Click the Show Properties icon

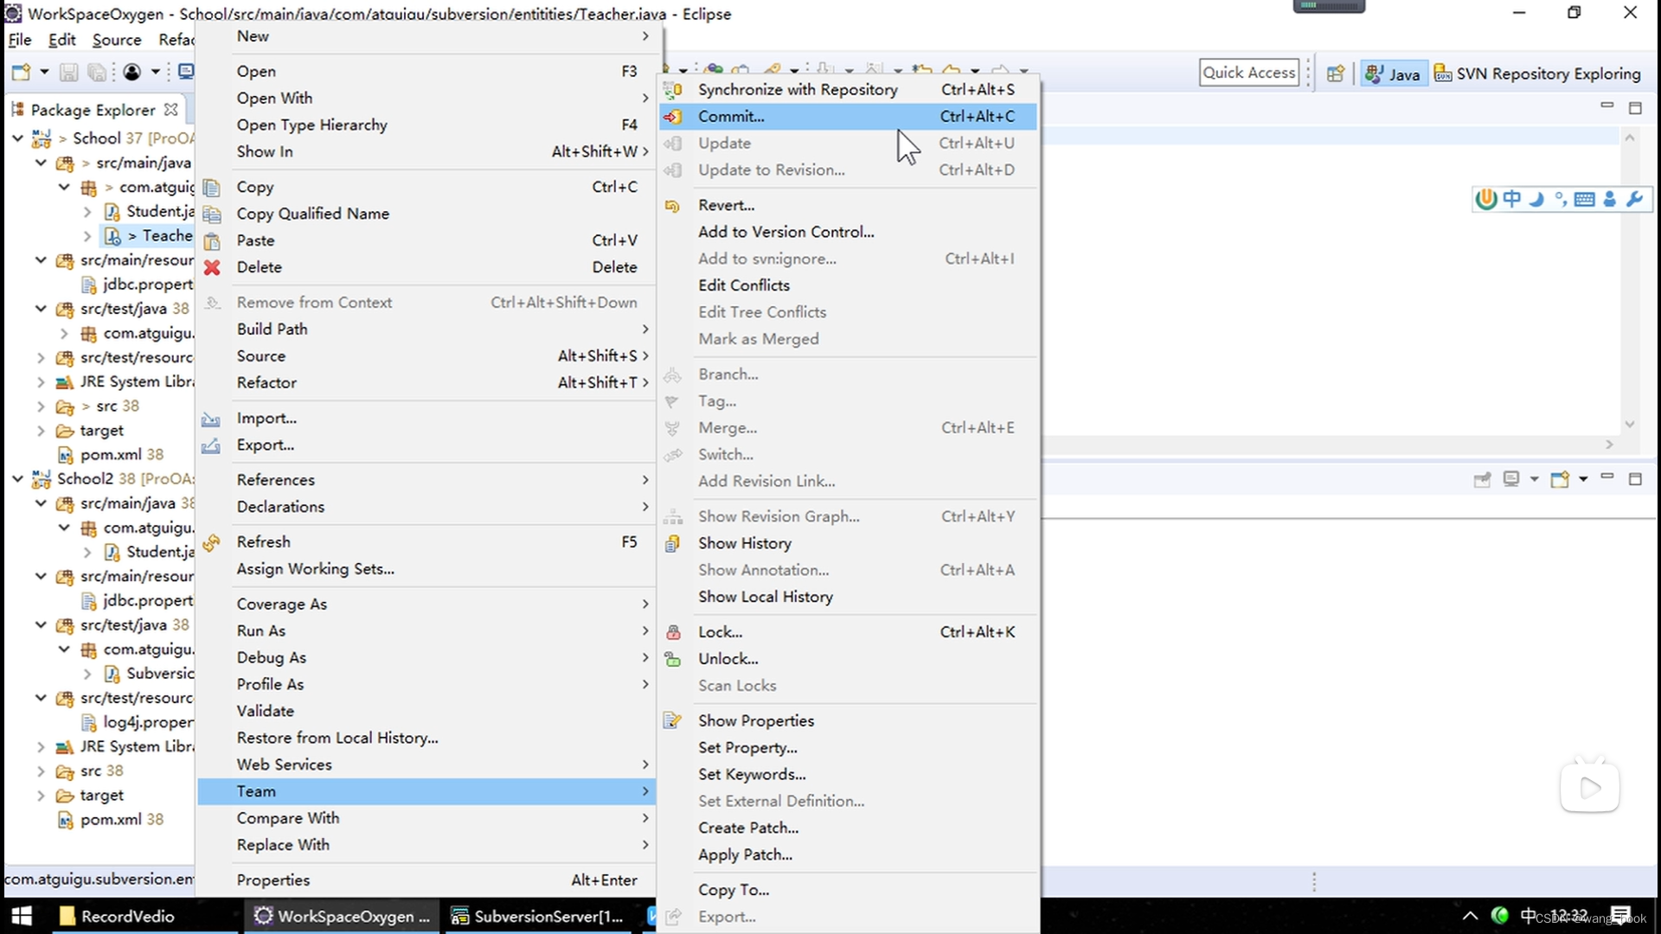click(672, 720)
